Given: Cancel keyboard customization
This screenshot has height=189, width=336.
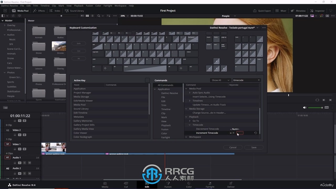Looking at the screenshot, I should [x=233, y=148].
